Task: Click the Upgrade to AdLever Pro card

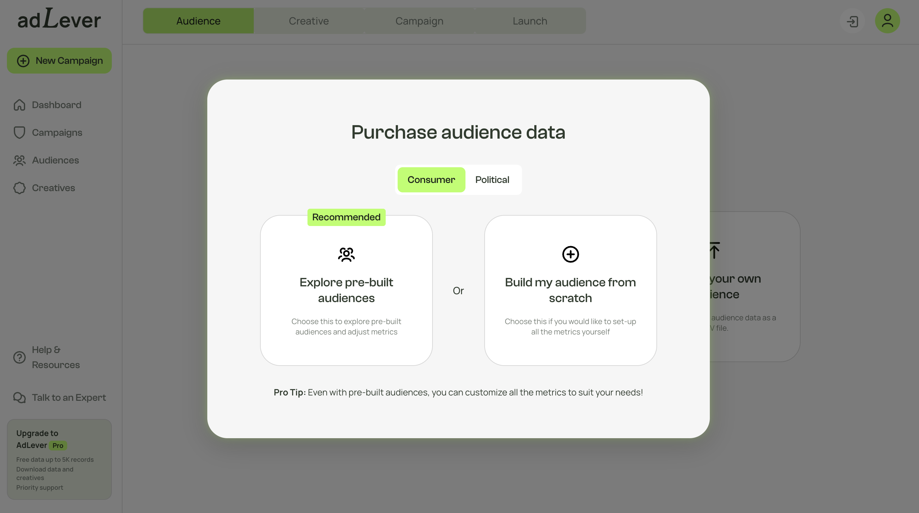Action: (59, 460)
